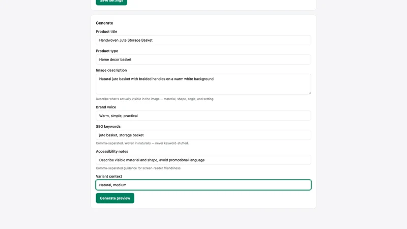Click the Accessibility notes label

click(112, 151)
